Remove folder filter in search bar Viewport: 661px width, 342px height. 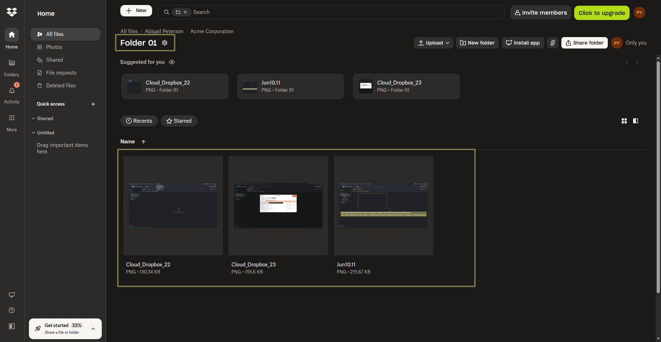coord(185,12)
